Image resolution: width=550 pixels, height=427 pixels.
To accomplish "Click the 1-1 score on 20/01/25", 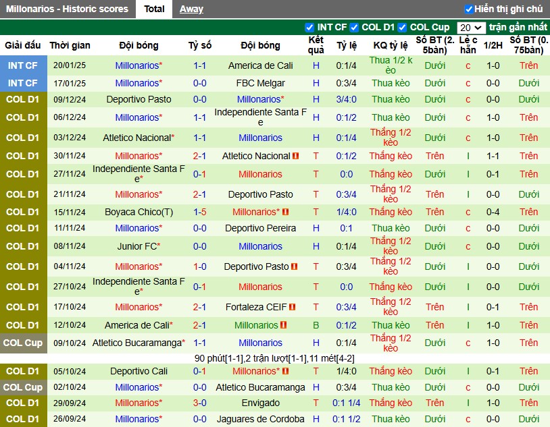I will (199, 65).
